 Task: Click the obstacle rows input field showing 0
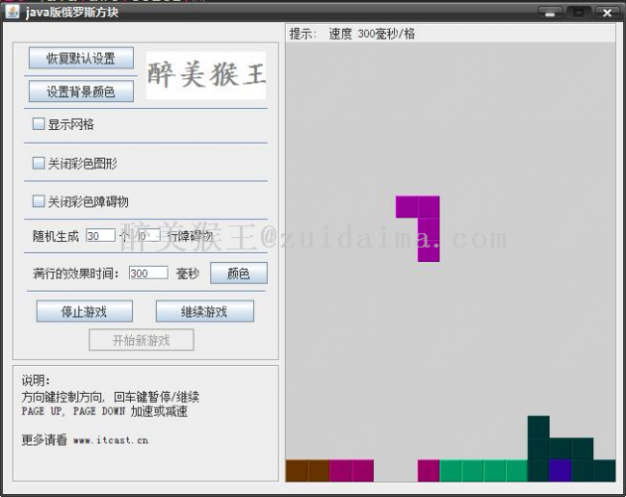147,236
